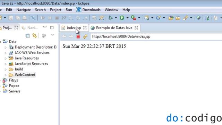Click the Run Last Tool icon
This screenshot has width=222, height=125.
click(134, 18)
